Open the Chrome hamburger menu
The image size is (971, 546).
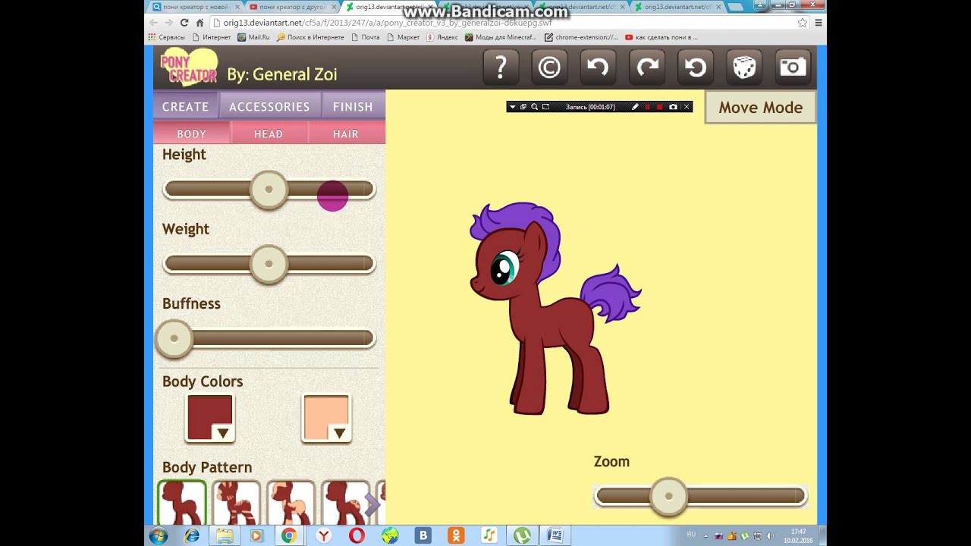tap(819, 23)
